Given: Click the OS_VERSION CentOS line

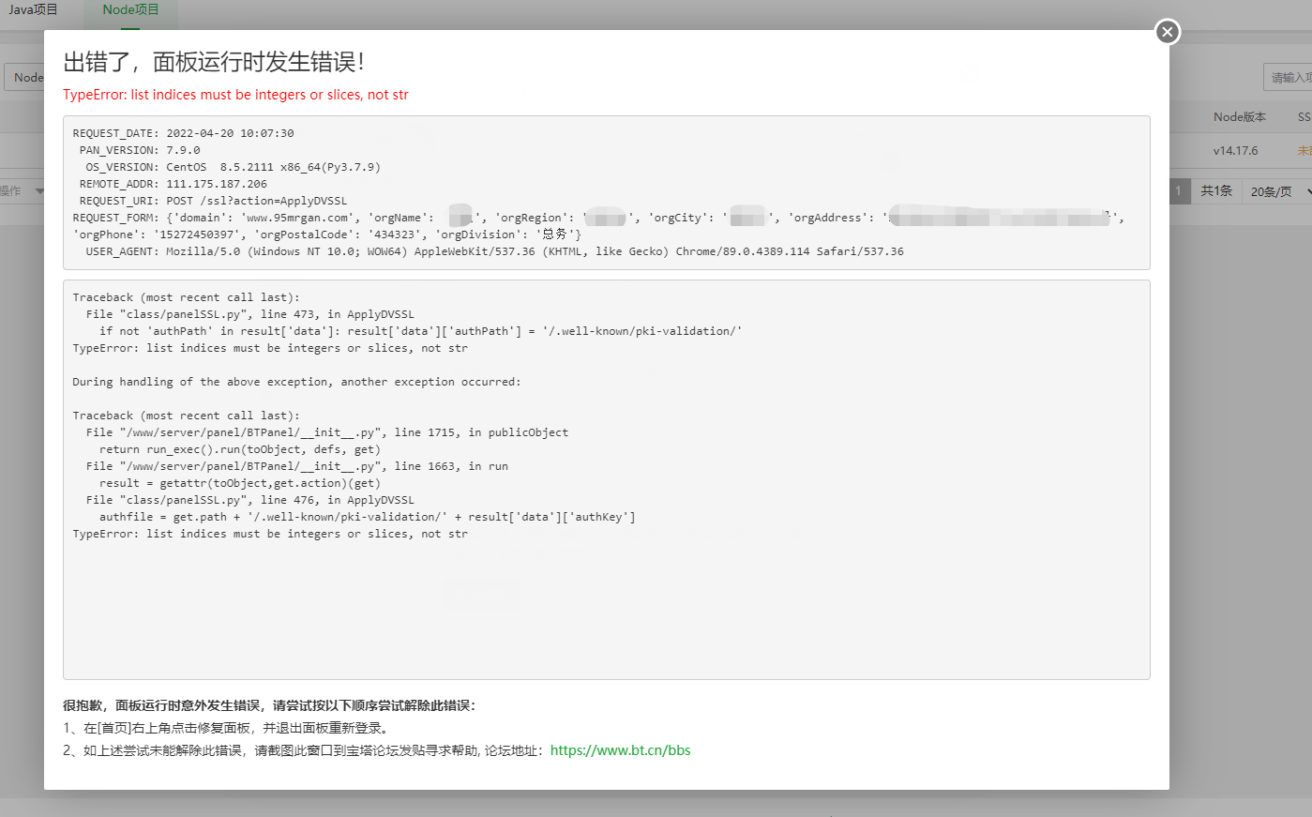Looking at the screenshot, I should pos(233,167).
